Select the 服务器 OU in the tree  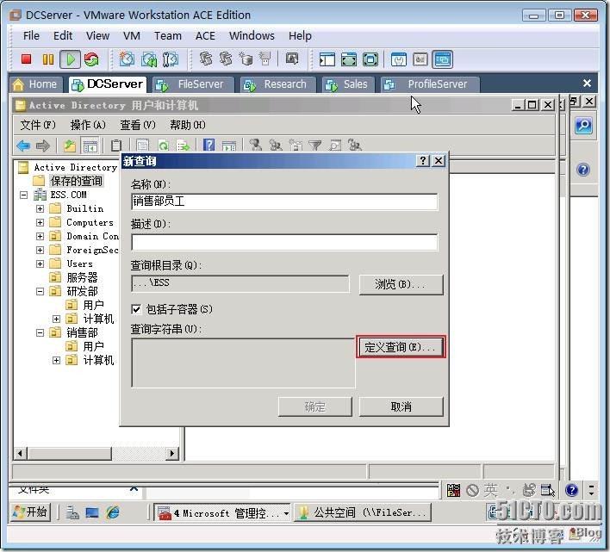point(82,277)
